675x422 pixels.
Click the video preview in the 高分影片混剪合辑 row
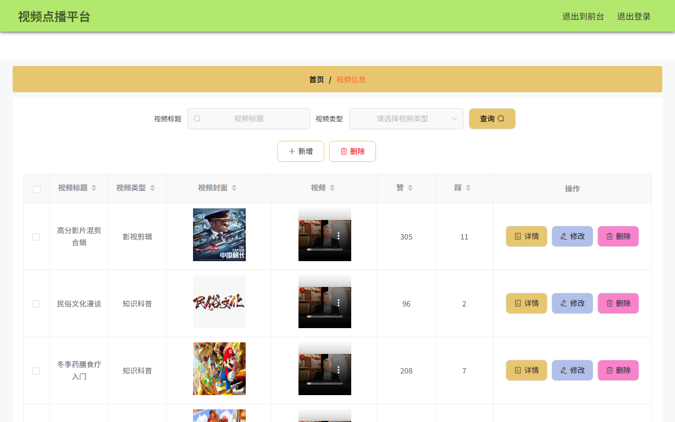click(325, 235)
